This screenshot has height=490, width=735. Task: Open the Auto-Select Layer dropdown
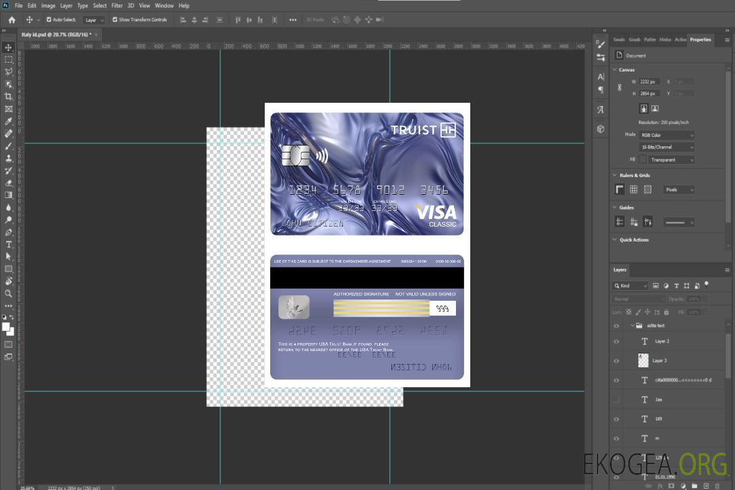click(94, 20)
